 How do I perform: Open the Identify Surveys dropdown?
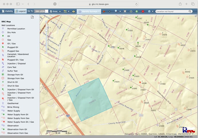pos(89,11)
